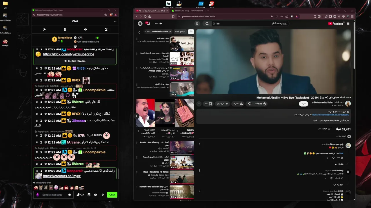Viewport: 371px width, 208px height.
Task: Open Brave main hamburger menu in YouTube window
Action: tap(352, 16)
